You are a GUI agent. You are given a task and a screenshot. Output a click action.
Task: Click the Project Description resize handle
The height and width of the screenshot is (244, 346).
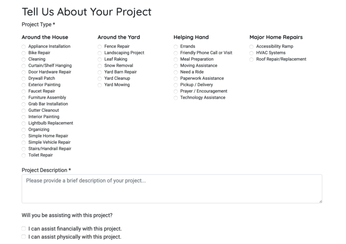tap(320, 201)
